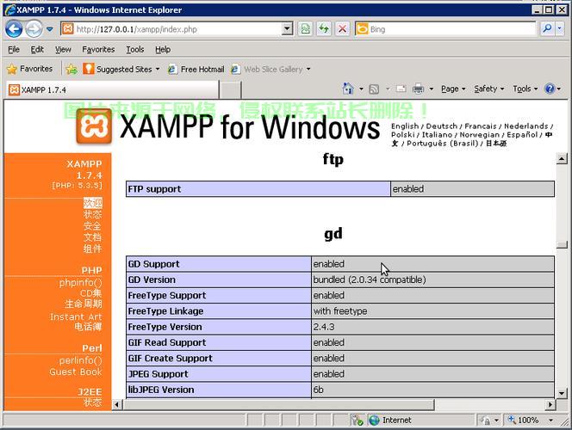Image resolution: width=572 pixels, height=430 pixels.
Task: Switch language to Nederlands
Action: pos(526,126)
